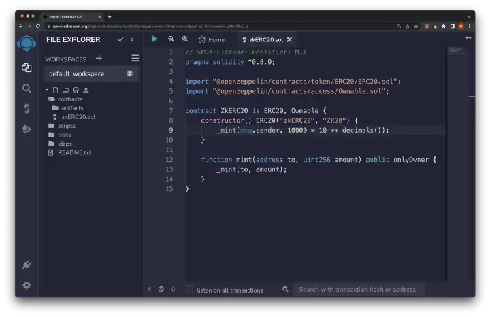Open the Search in files sidebar icon

point(27,88)
